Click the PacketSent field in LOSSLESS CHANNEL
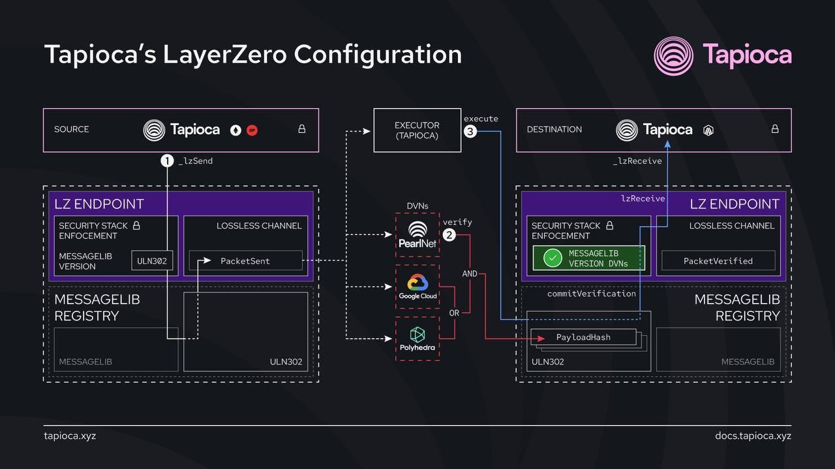The width and height of the screenshot is (835, 469). click(245, 261)
